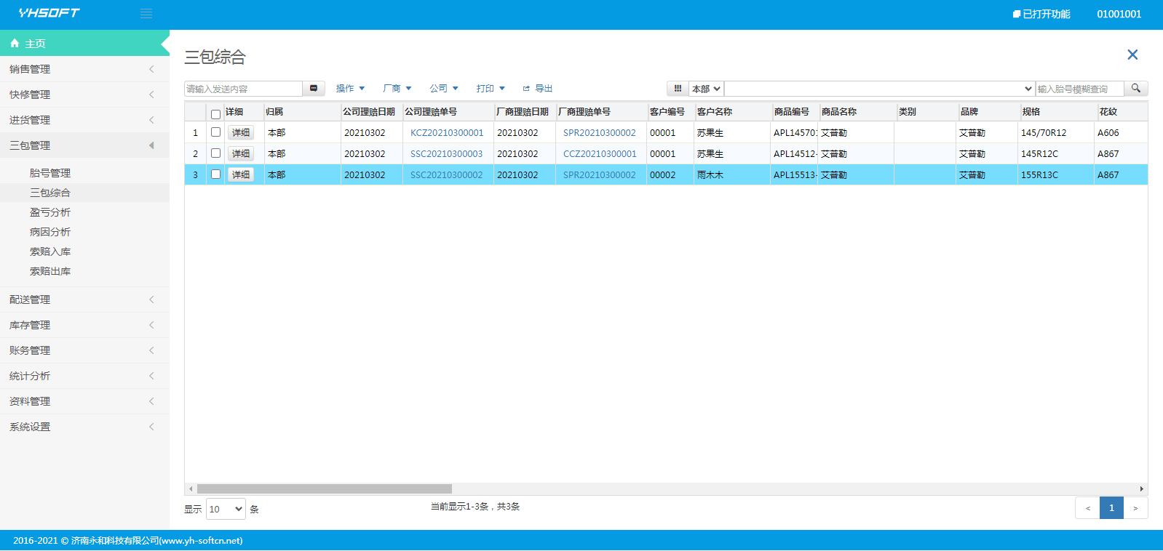The height and width of the screenshot is (551, 1163).
Task: Click the YHSOFT logo
Action: click(49, 13)
